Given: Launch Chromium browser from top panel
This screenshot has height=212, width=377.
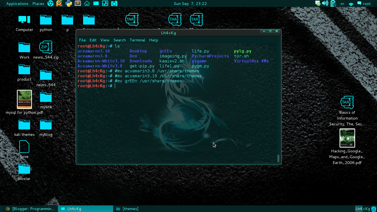Looking at the screenshot, I should pyautogui.click(x=51, y=3).
